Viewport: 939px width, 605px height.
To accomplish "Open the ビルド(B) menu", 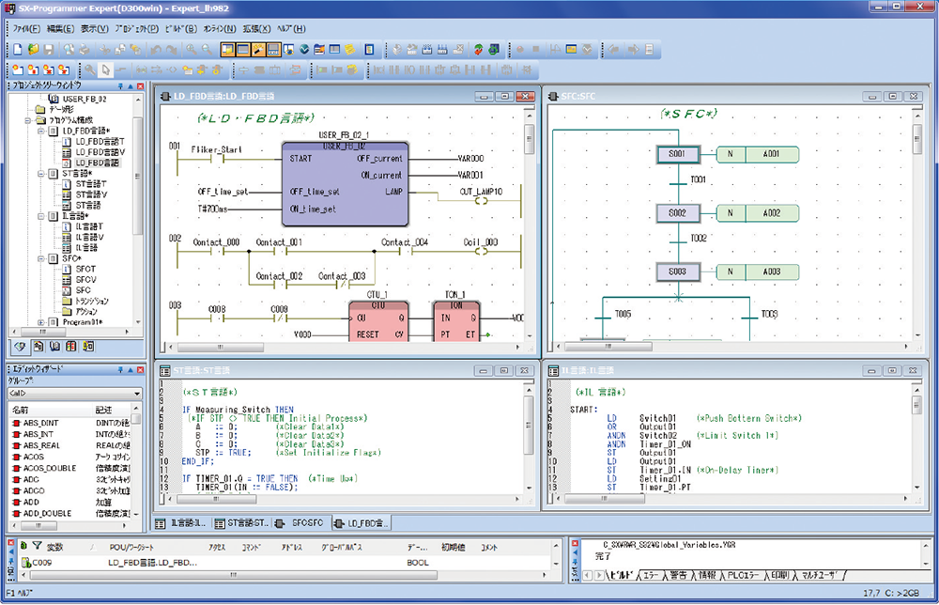I will (x=182, y=29).
